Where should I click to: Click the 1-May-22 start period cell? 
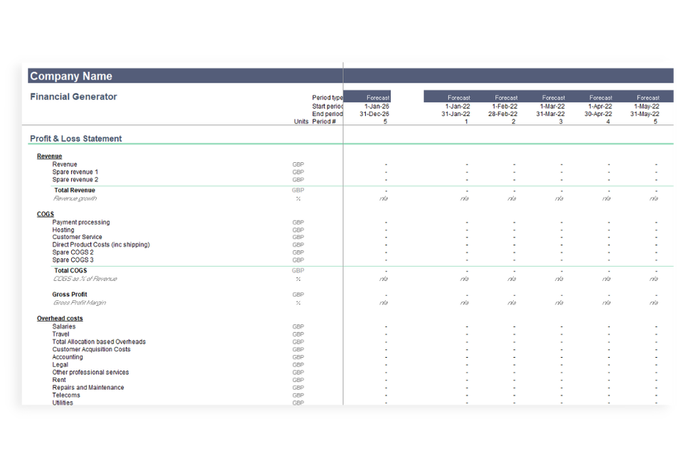point(647,106)
